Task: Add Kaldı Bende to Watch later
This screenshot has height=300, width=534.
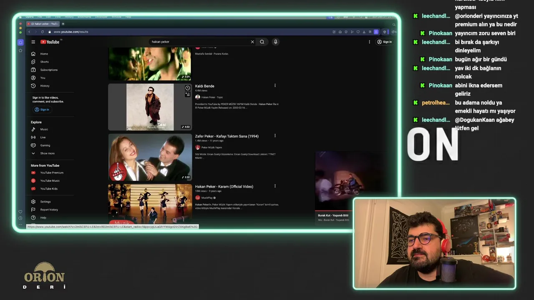Action: (188, 88)
